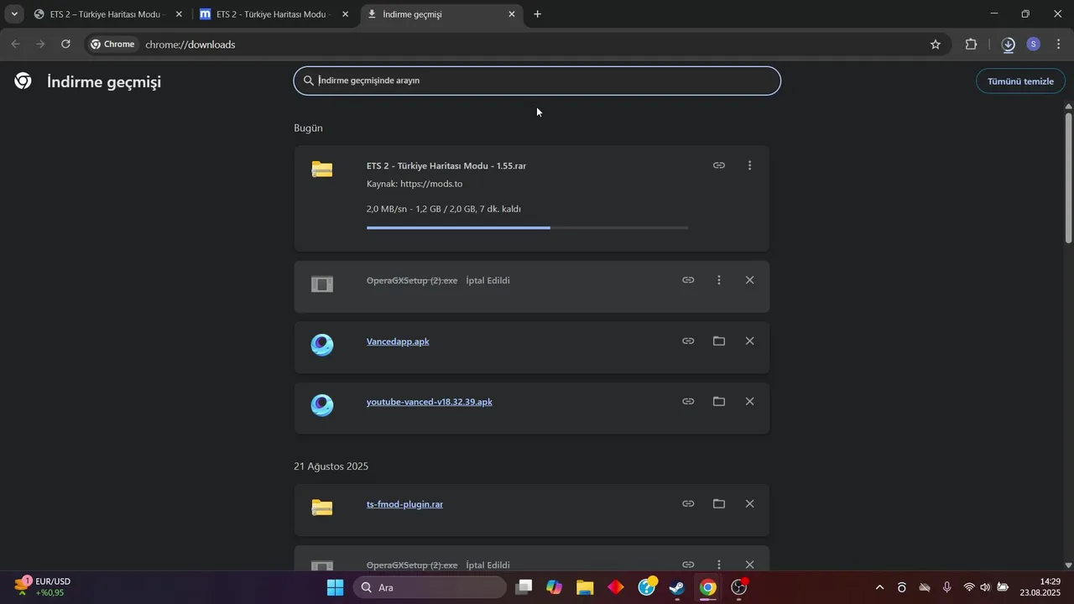Open the clock showing 14:29
Viewport: 1074px width, 604px height.
[1040, 586]
